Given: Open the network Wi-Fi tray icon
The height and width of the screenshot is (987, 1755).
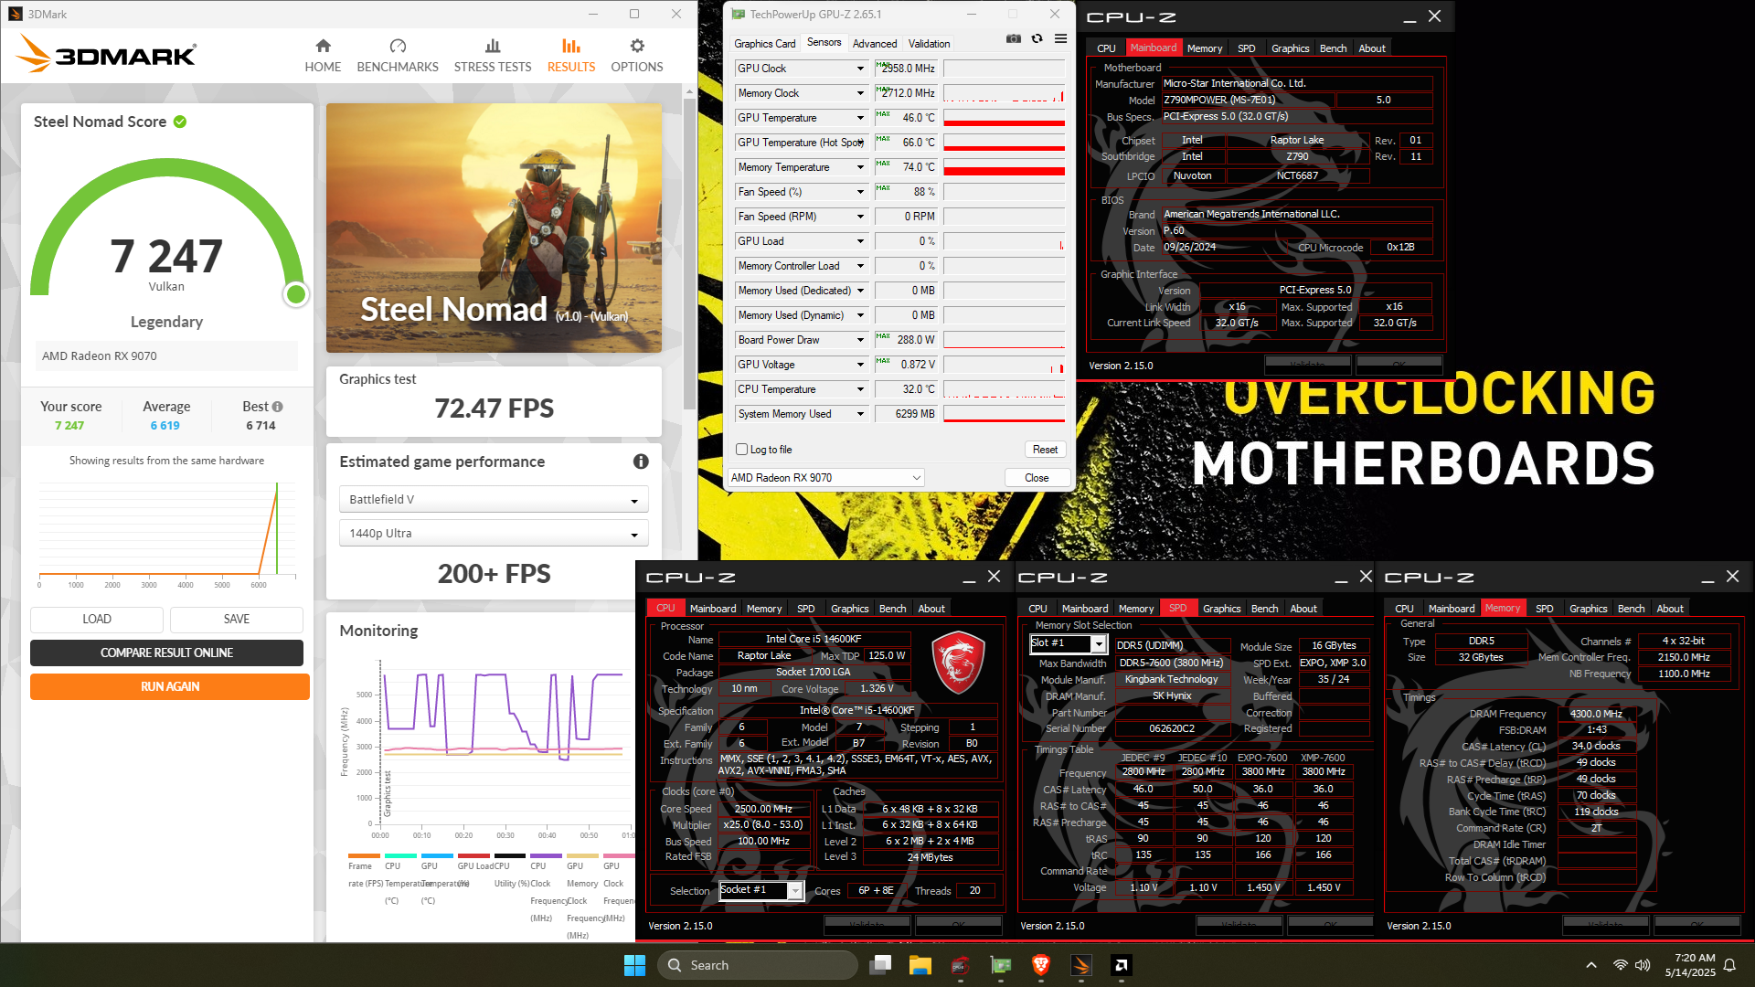Looking at the screenshot, I should (x=1620, y=965).
